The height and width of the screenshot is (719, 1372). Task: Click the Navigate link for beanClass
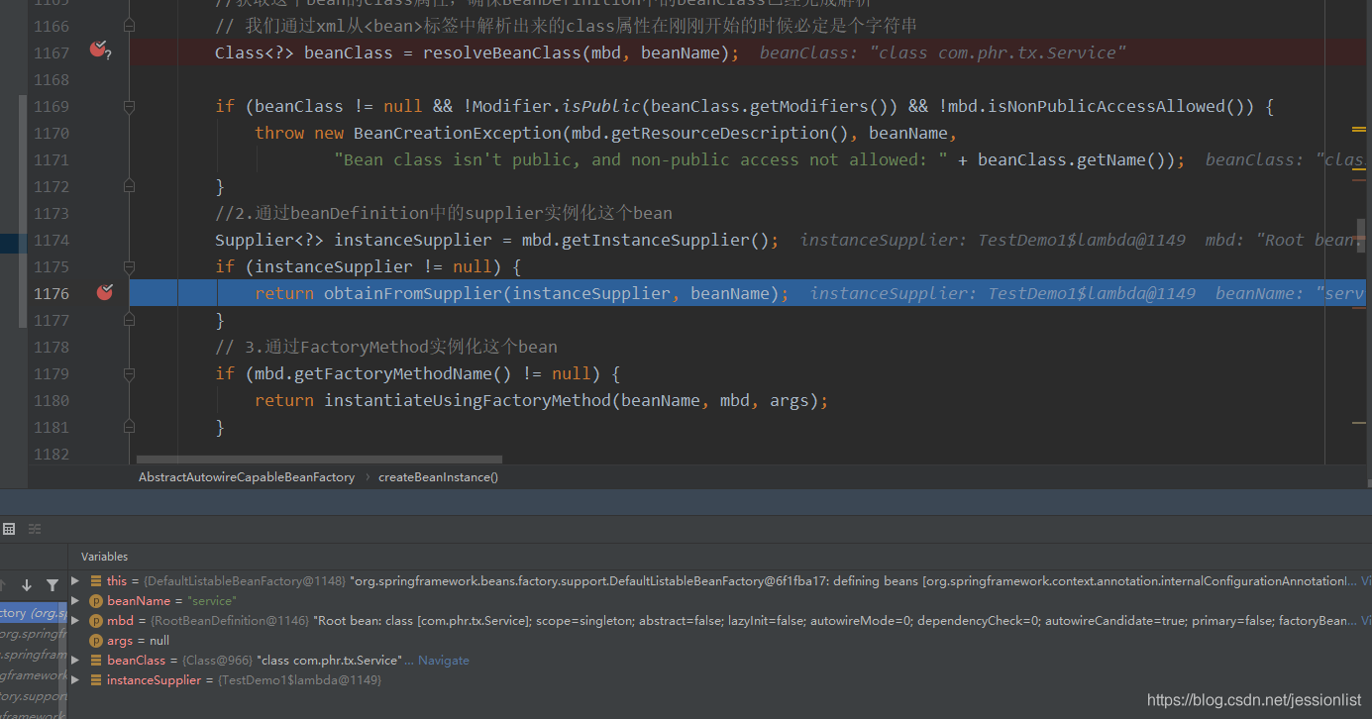(x=444, y=661)
